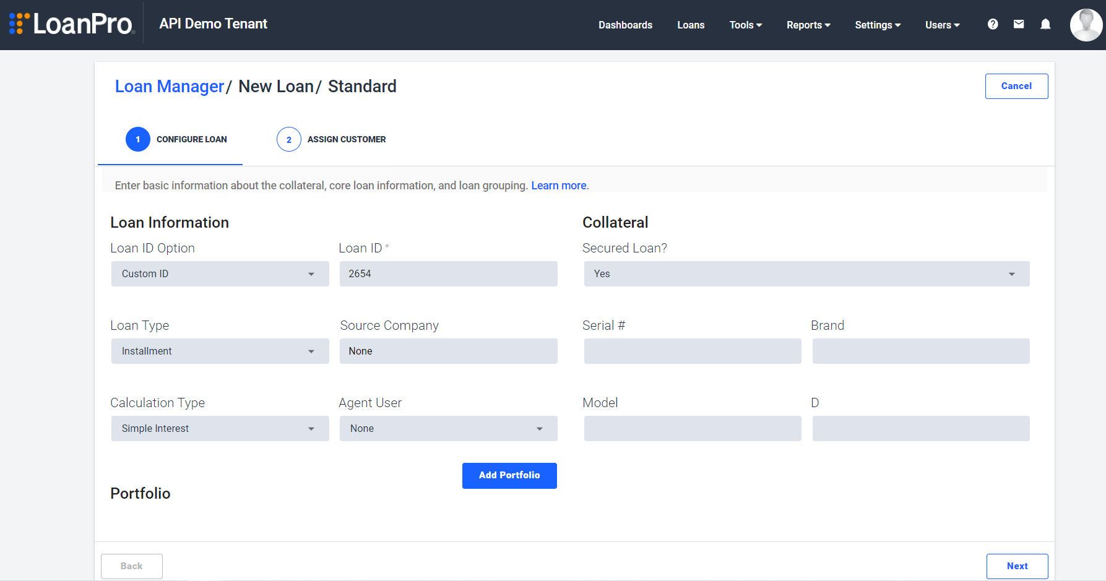Viewport: 1106px width, 581px height.
Task: Open the Loan ID Option dropdown
Action: click(x=220, y=273)
